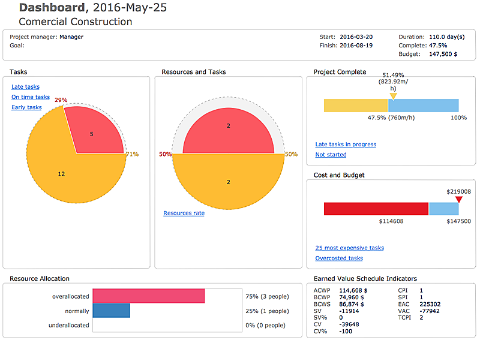
Task: Click the Not started link
Action: coord(331,155)
